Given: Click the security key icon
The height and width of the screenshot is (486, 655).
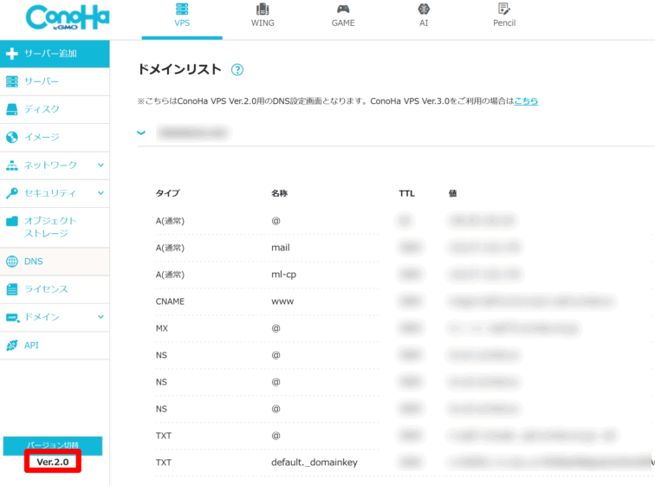Looking at the screenshot, I should coord(12,193).
